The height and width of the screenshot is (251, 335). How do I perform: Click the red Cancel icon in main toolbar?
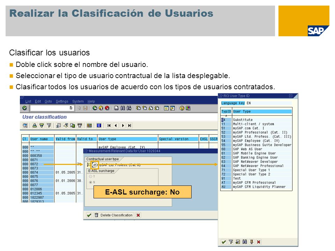point(107,108)
